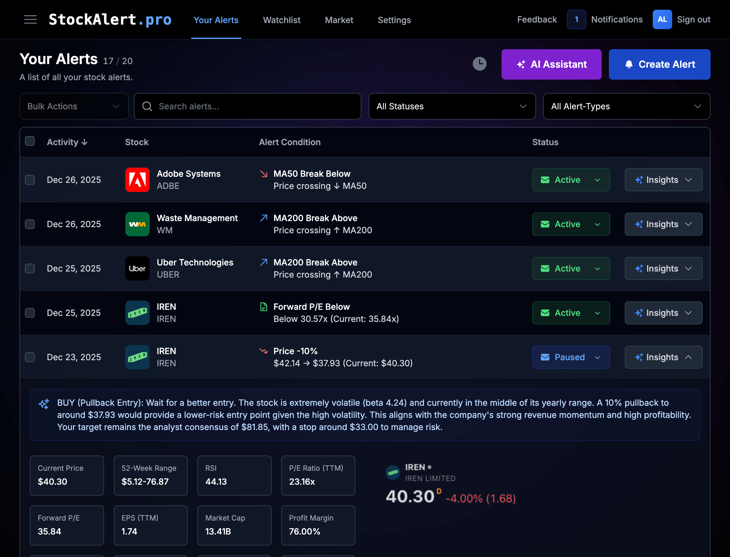Collapse the IREN Price -10% Insights panel

(x=663, y=357)
